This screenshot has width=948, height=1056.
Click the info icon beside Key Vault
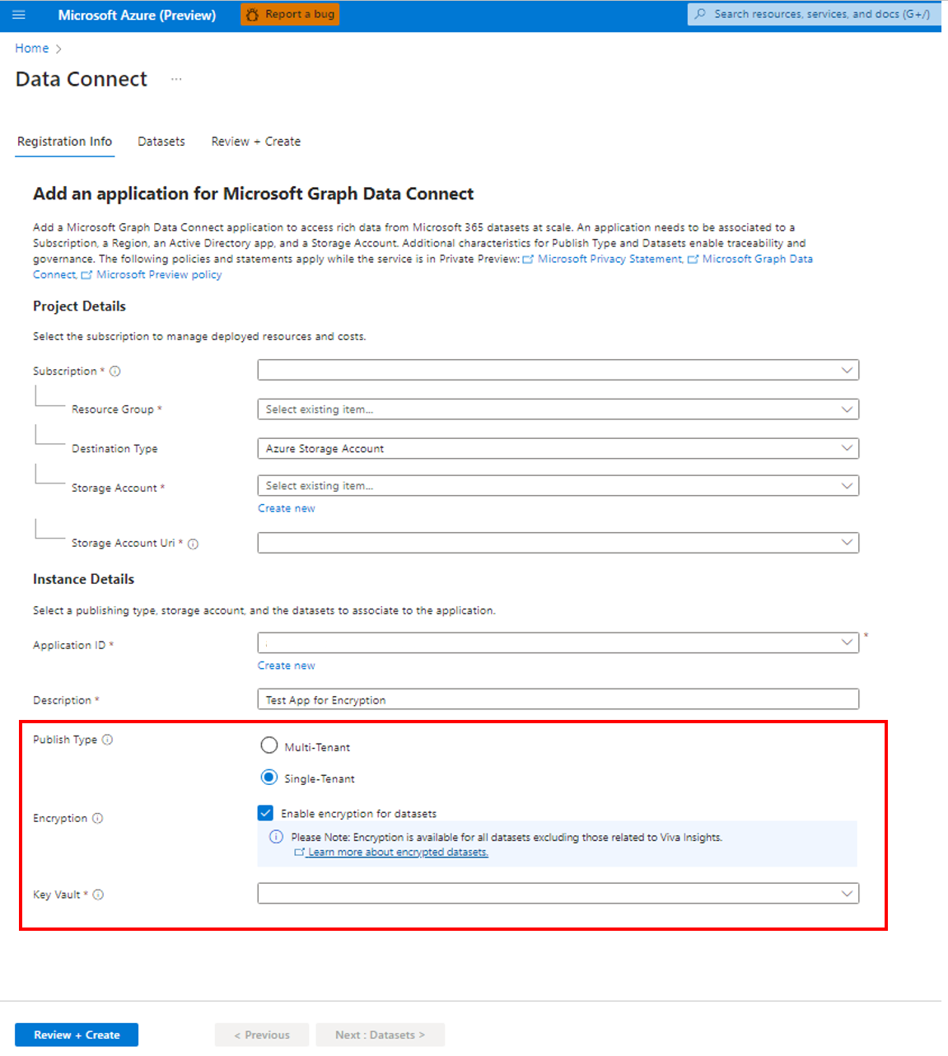tap(98, 895)
